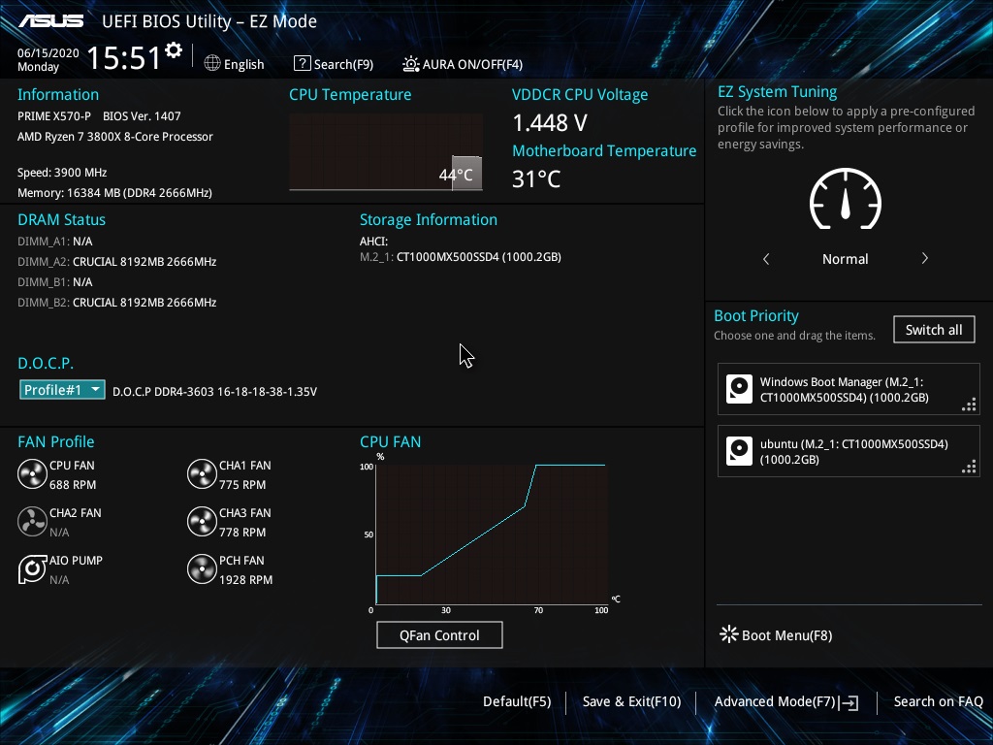The width and height of the screenshot is (993, 745).
Task: Click the Boot Menu star icon
Action: [x=729, y=634]
